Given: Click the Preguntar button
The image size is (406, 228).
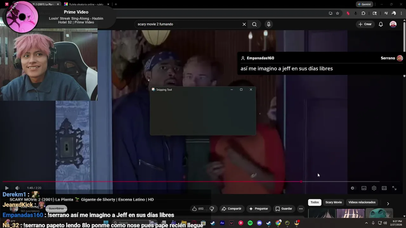Looking at the screenshot, I should click(x=259, y=209).
